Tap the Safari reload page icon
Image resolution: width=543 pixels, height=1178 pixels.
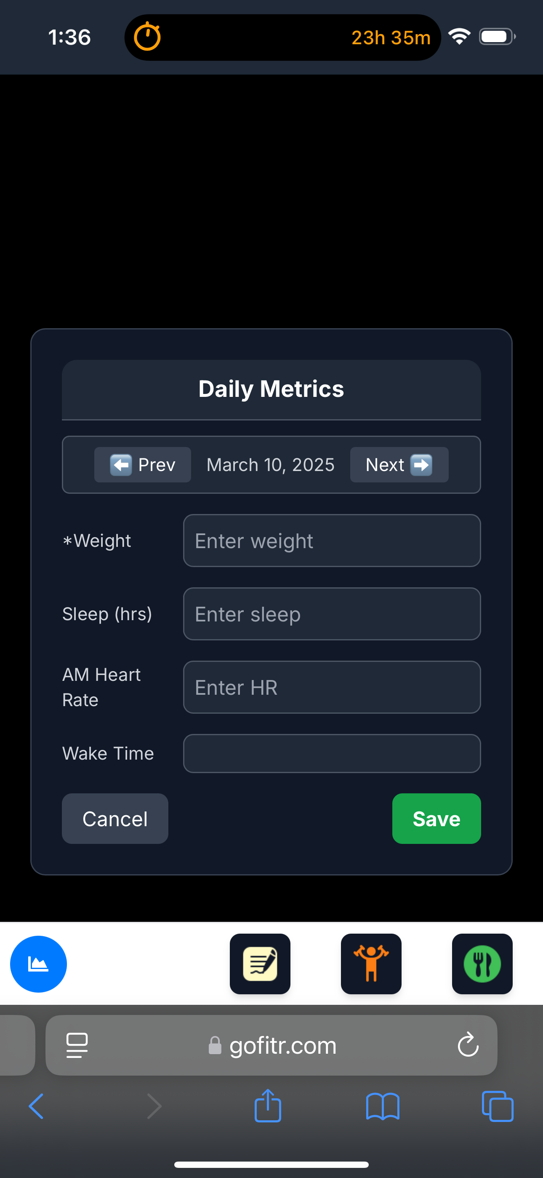pyautogui.click(x=468, y=1045)
